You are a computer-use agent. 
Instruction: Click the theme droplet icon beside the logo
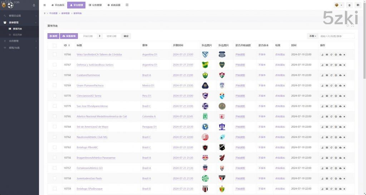tap(34, 5)
